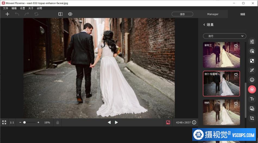Open the 流行 effects category dropdown
This screenshot has width=258, height=143.
coord(225,36)
